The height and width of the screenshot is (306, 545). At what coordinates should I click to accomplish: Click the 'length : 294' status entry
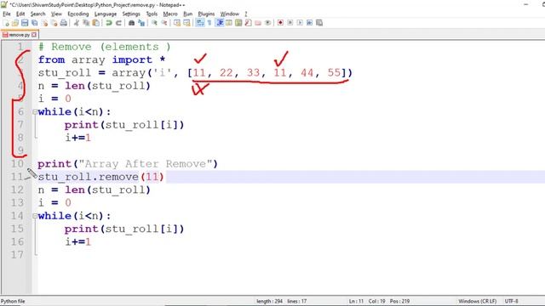click(269, 301)
